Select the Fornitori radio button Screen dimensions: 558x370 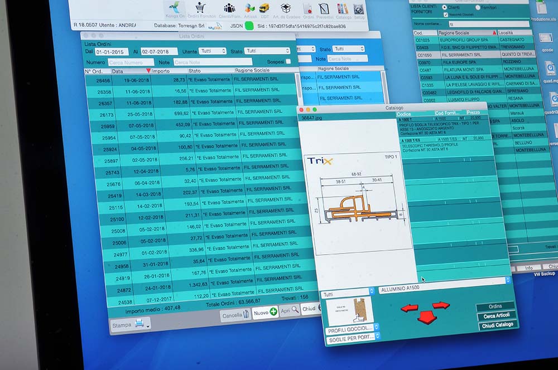pos(478,7)
